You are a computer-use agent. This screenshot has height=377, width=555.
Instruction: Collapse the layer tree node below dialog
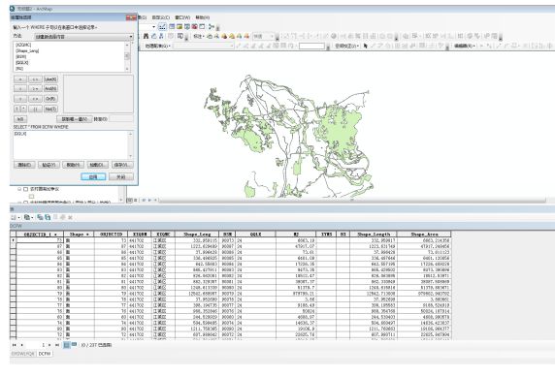pos(19,189)
